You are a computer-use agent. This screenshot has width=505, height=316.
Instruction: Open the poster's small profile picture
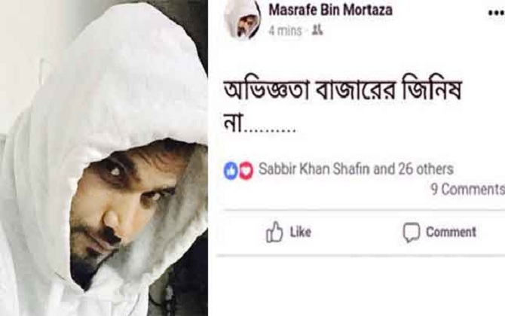(x=243, y=20)
